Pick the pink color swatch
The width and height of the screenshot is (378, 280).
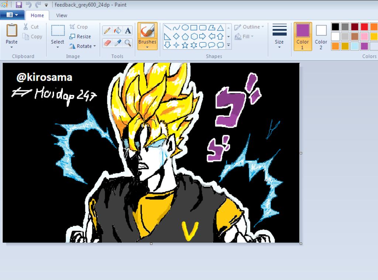click(364, 37)
